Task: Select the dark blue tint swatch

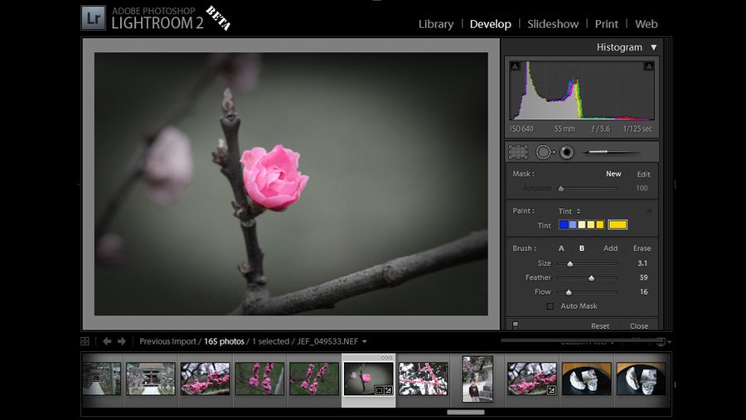Action: click(564, 224)
